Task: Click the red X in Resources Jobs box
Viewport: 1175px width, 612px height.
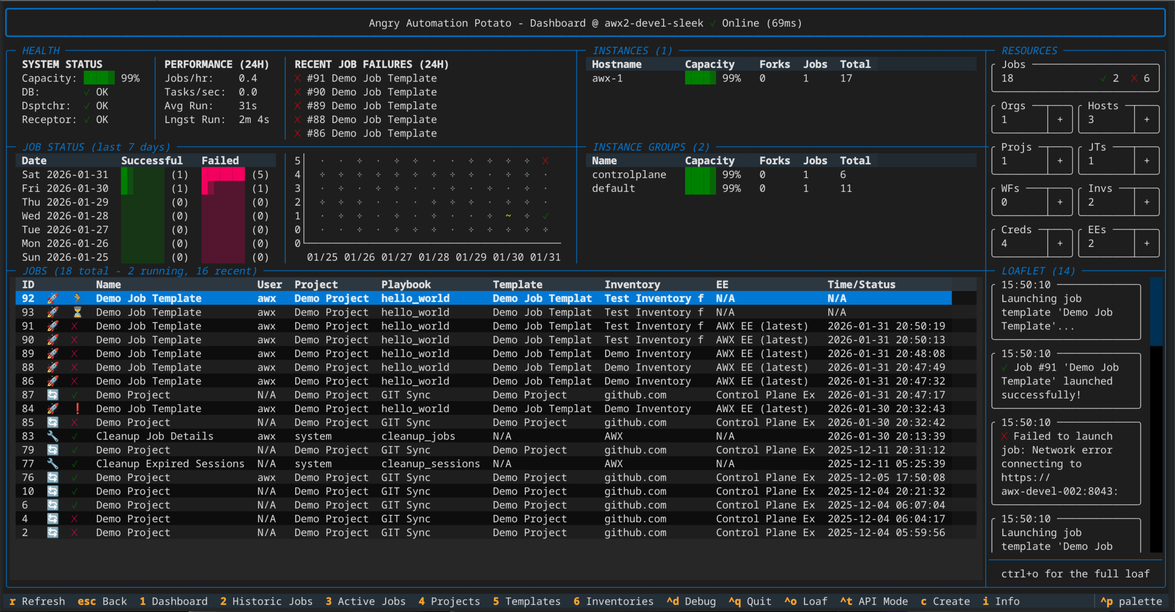Action: click(x=1134, y=78)
